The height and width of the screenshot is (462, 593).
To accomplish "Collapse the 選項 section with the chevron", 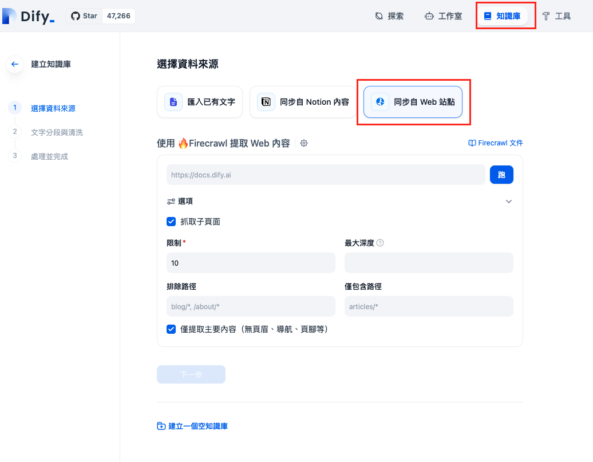I will click(508, 202).
